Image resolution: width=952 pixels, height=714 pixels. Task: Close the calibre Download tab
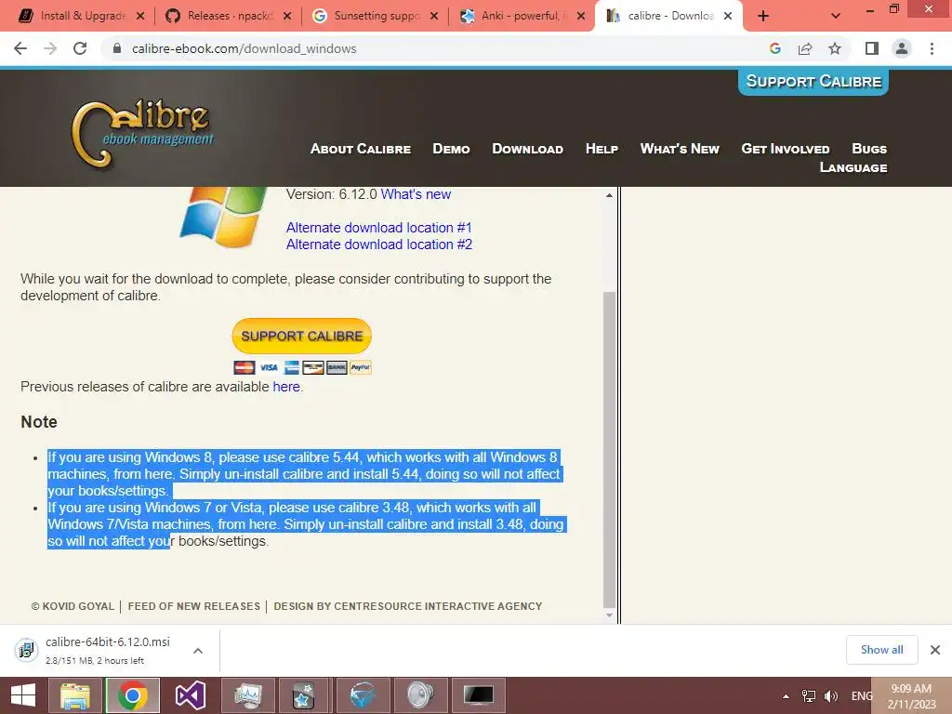click(x=728, y=16)
